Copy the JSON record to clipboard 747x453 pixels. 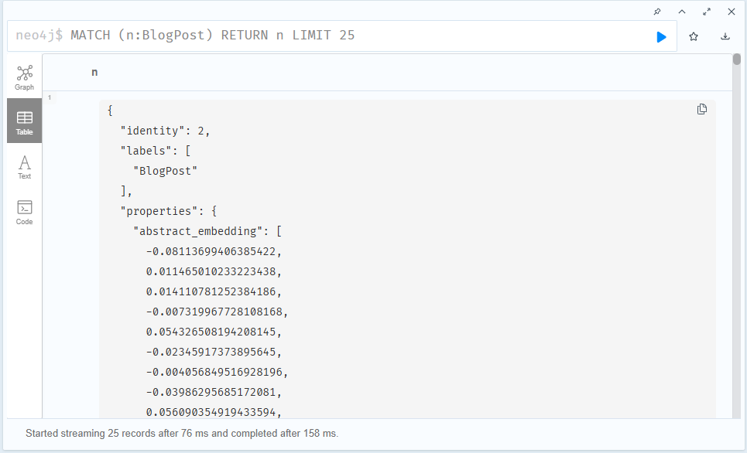point(702,109)
